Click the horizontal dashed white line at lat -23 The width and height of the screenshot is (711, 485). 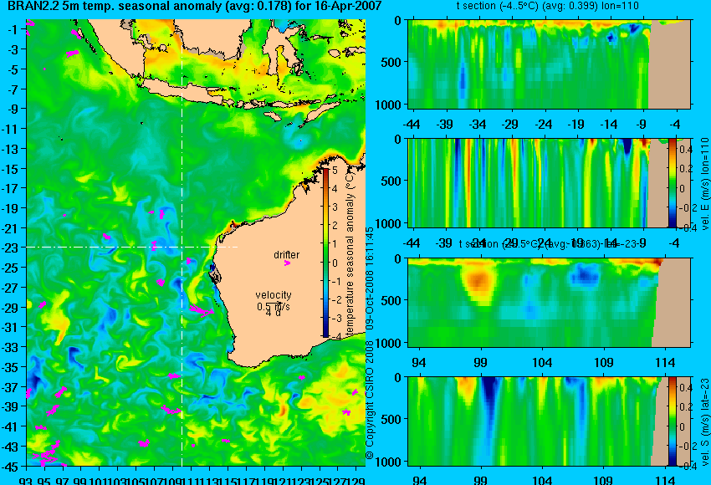tap(132, 247)
